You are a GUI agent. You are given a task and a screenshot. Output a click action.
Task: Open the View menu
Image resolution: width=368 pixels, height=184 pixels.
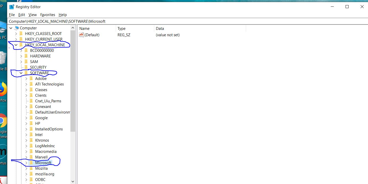pyautogui.click(x=33, y=15)
